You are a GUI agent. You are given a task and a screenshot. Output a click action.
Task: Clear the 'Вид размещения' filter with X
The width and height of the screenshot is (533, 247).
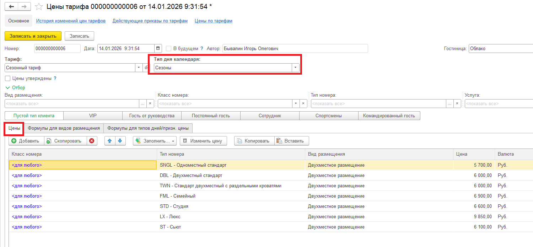point(150,103)
